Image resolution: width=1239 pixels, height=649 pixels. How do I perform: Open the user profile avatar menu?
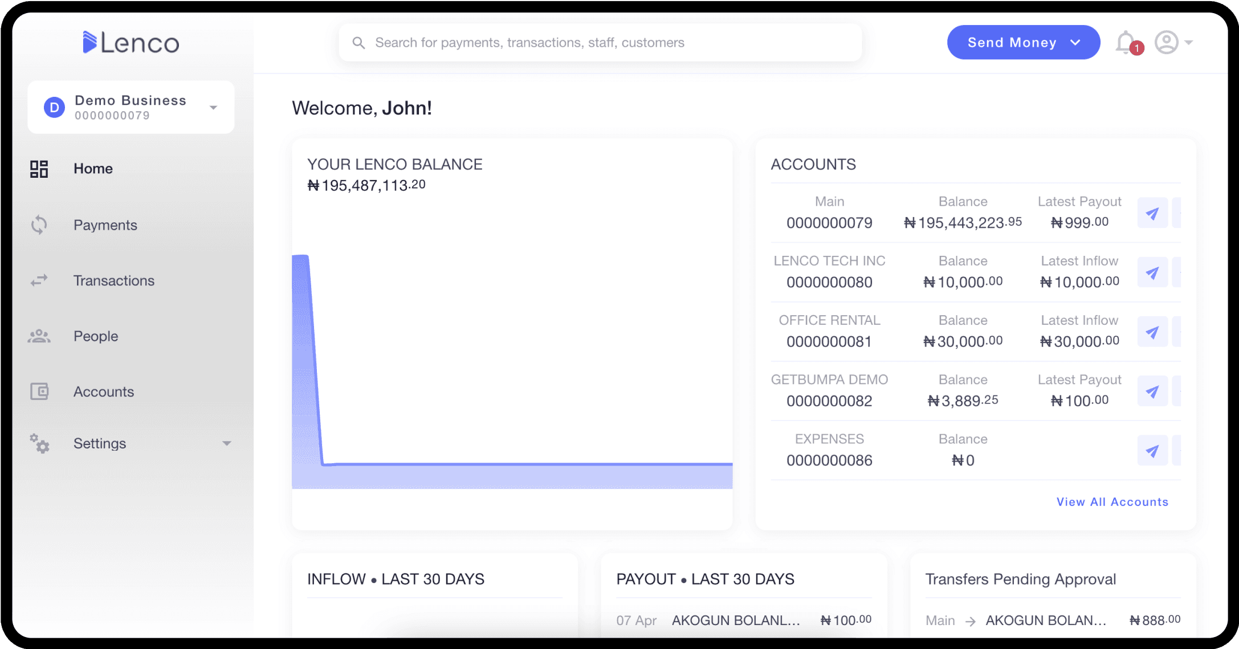1167,43
